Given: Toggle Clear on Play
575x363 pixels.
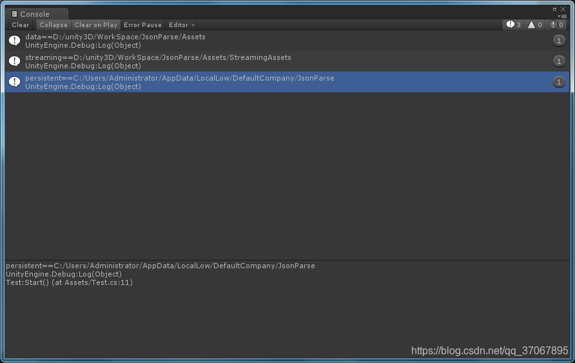Looking at the screenshot, I should point(95,25).
